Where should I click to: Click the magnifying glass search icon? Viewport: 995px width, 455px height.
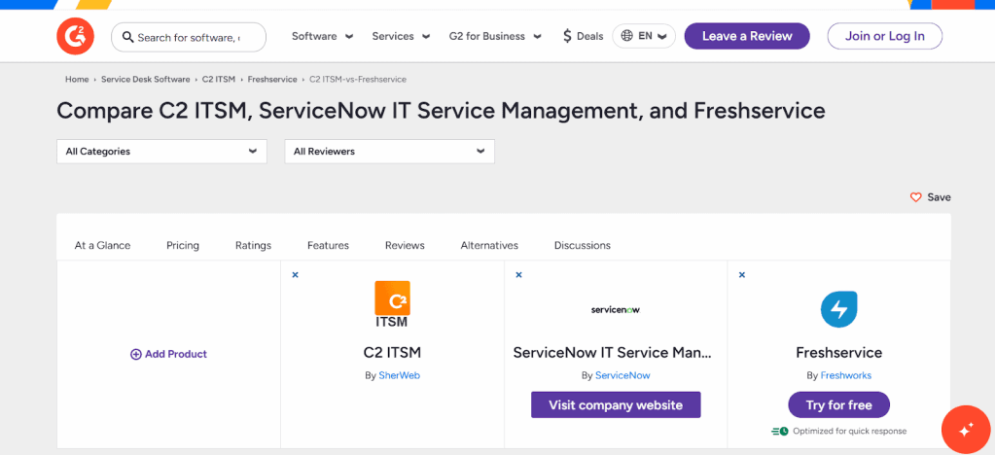(x=127, y=37)
